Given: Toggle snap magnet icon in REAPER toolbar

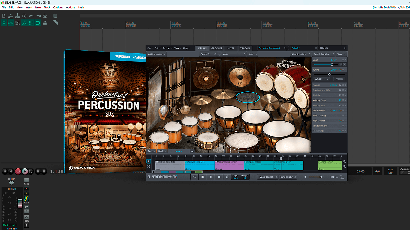Looking at the screenshot, I should tap(38, 23).
